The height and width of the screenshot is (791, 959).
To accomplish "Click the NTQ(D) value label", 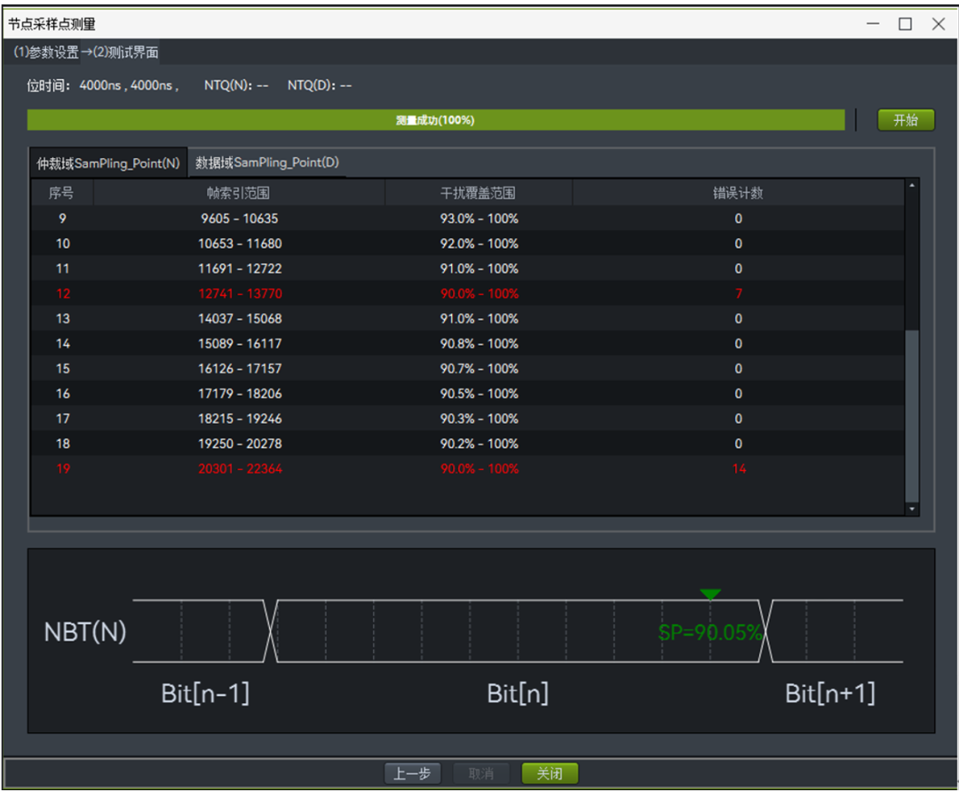I will point(320,85).
